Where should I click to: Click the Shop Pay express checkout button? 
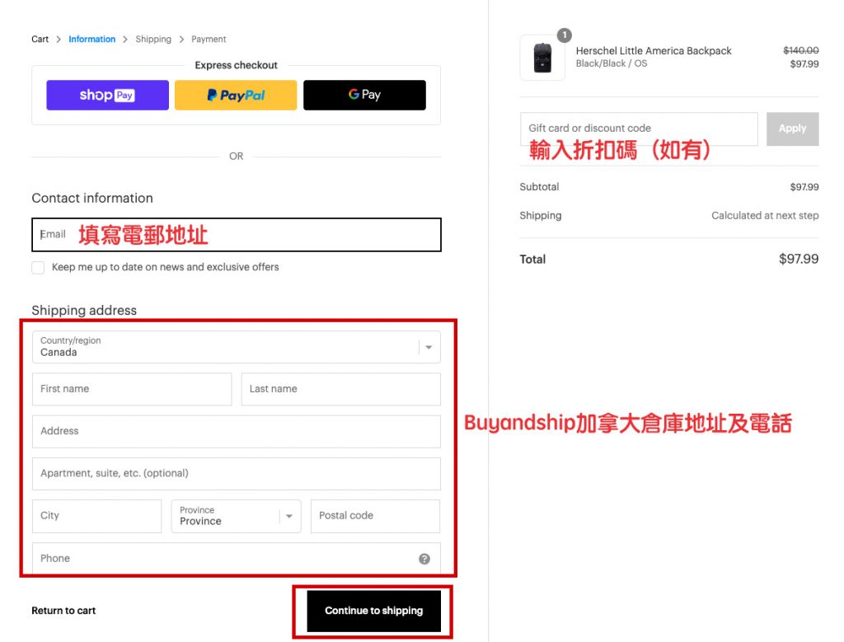pyautogui.click(x=107, y=96)
